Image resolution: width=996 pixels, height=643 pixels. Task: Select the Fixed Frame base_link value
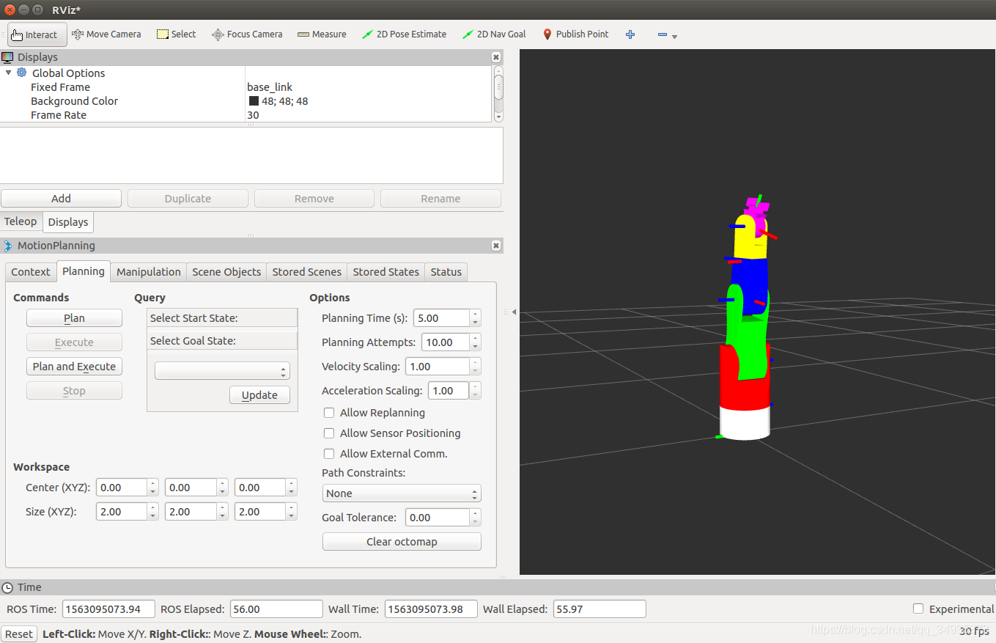click(270, 87)
